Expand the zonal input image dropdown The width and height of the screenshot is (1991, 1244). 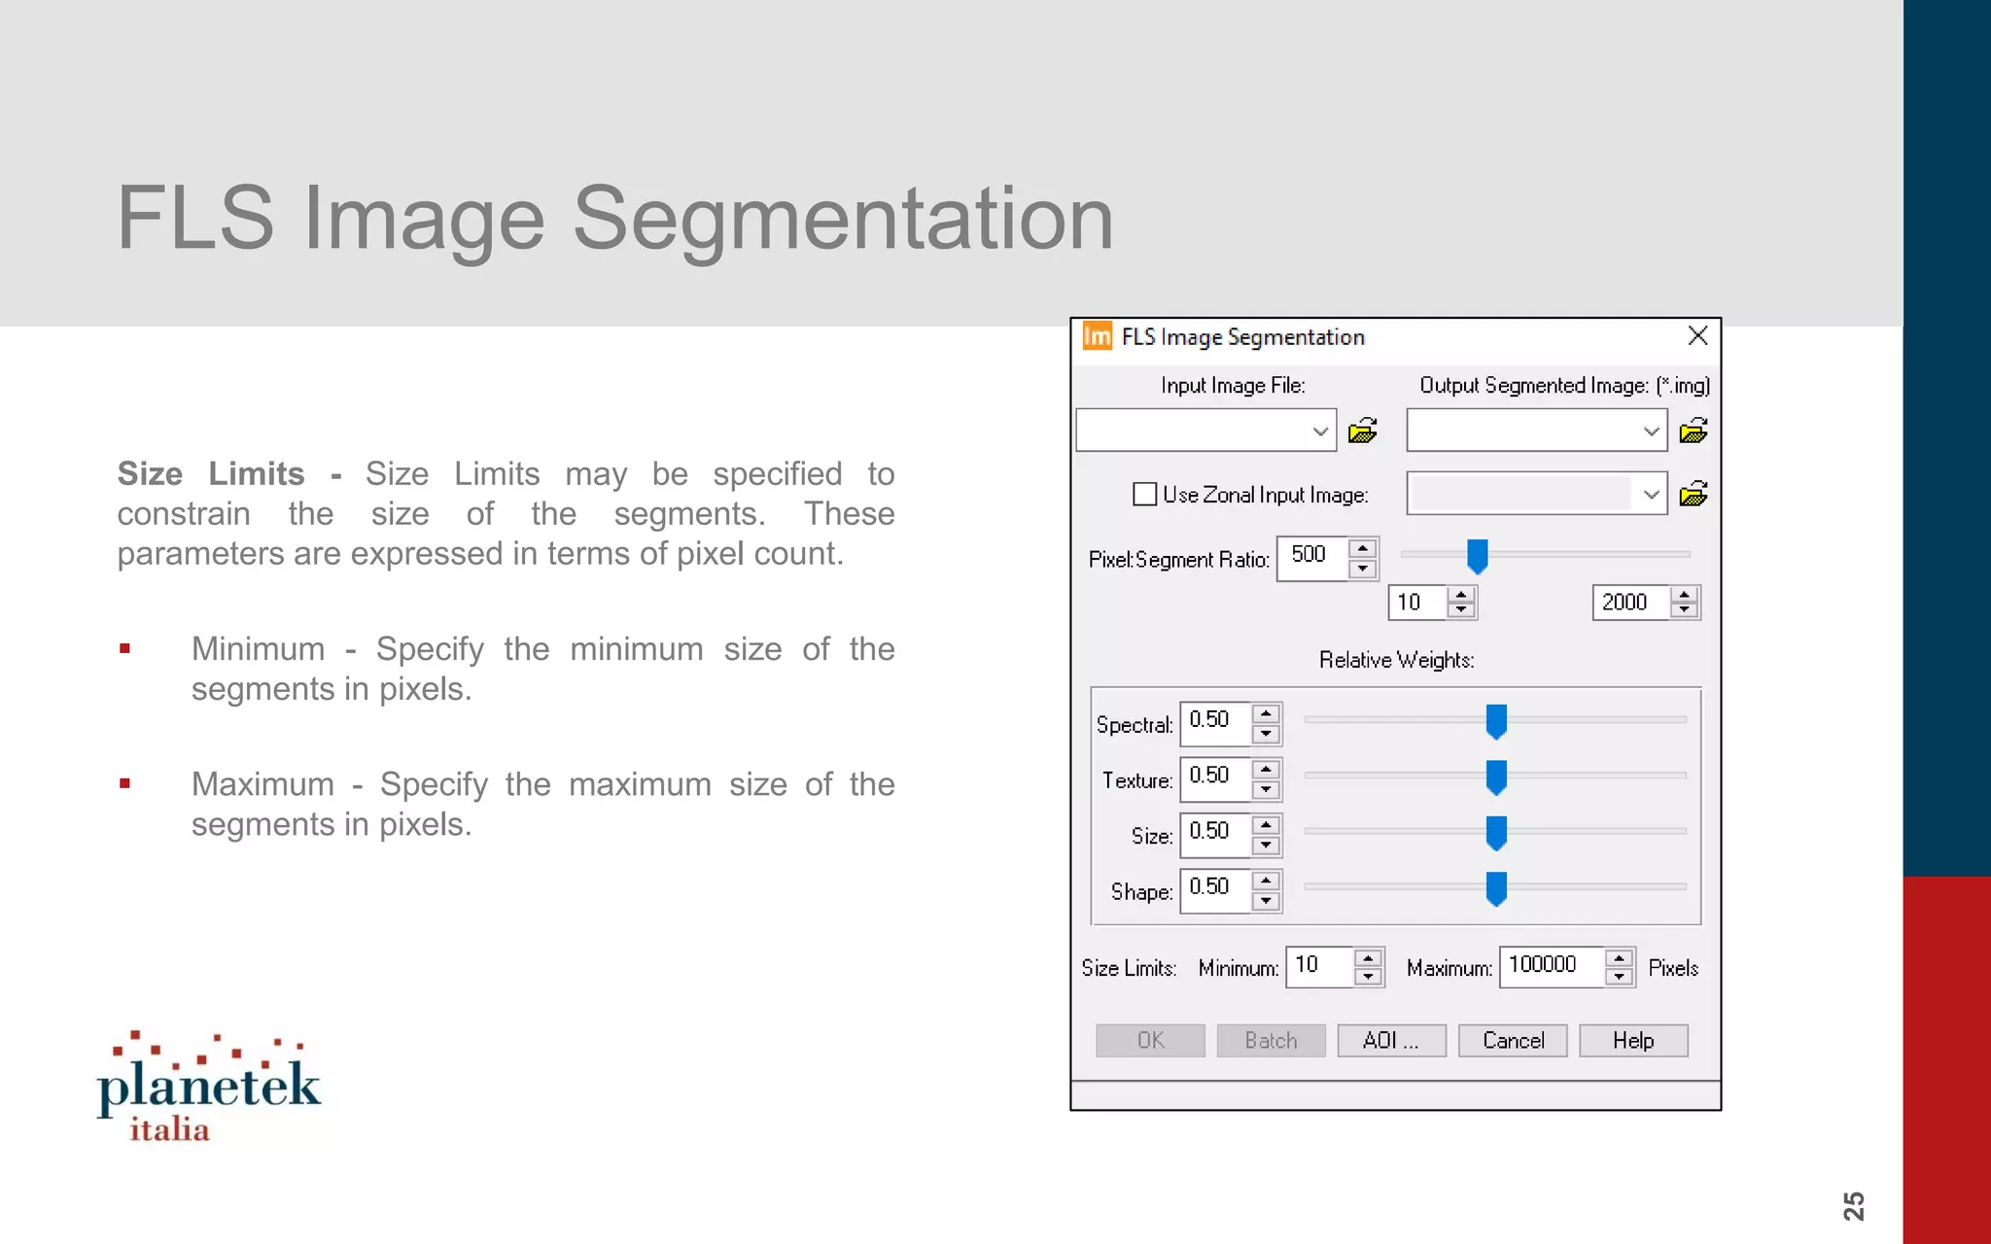(1651, 494)
